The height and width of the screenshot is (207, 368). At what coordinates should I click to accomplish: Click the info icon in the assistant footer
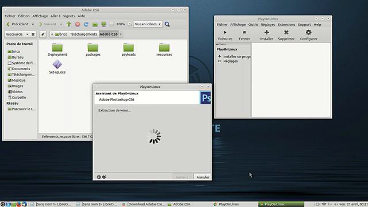[x=99, y=177]
